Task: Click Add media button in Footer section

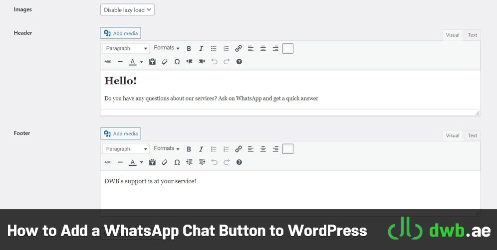Action: 120,133
